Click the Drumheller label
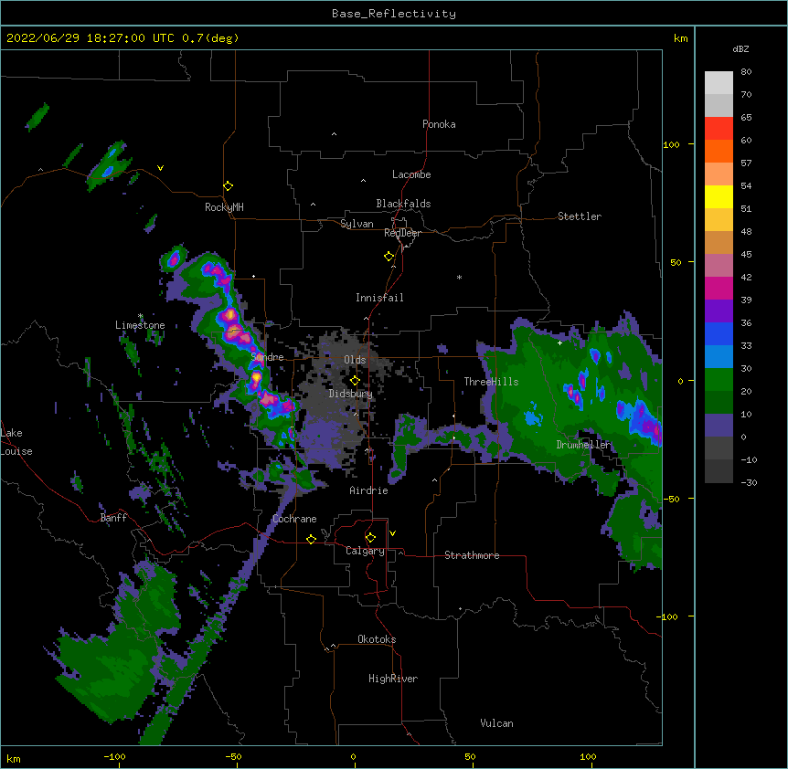This screenshot has height=769, width=788. 583,445
